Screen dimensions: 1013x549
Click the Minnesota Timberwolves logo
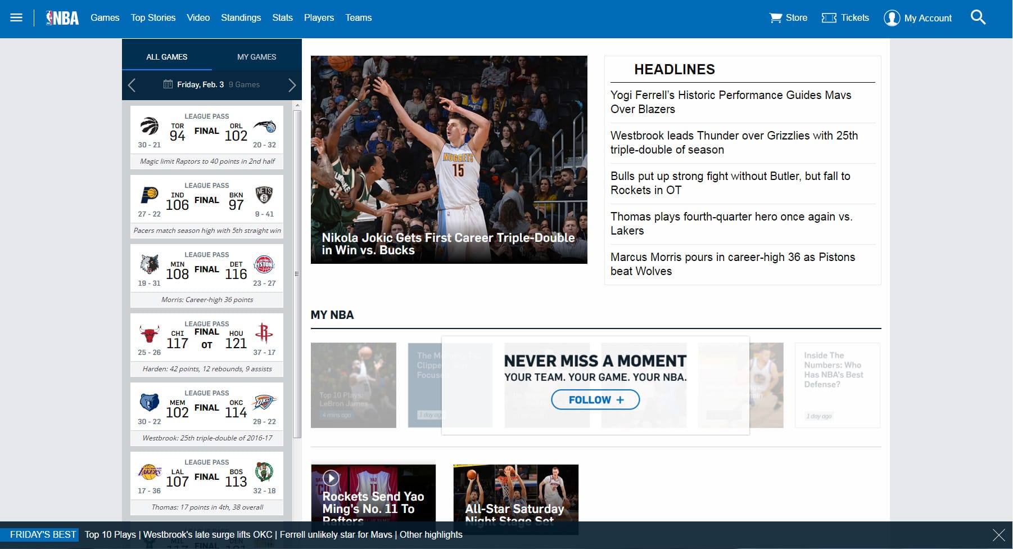(150, 264)
